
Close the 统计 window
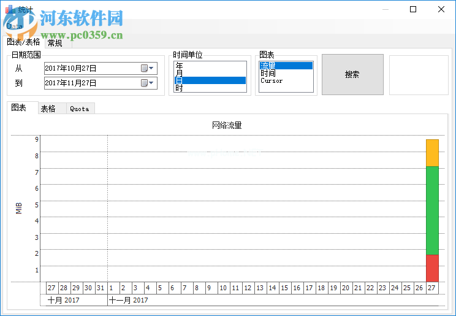tap(441, 9)
